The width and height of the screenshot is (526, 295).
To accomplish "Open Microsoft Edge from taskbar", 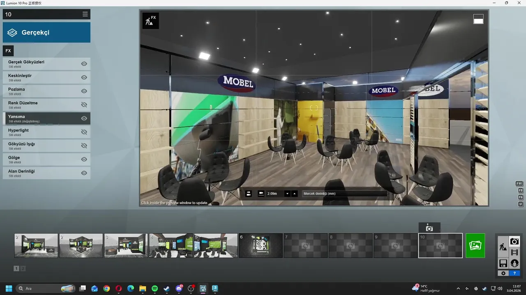I will click(x=131, y=288).
